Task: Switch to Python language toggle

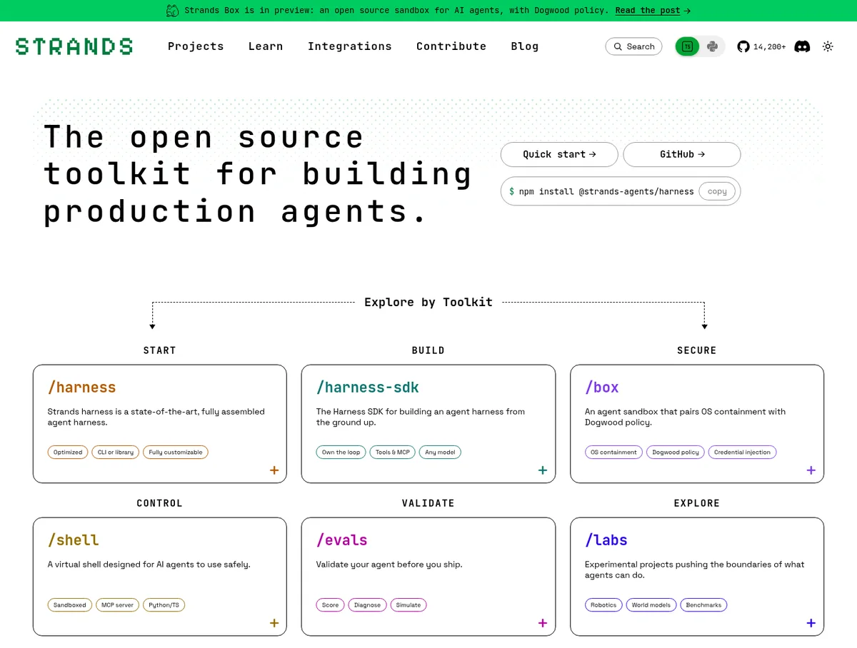Action: pyautogui.click(x=712, y=46)
